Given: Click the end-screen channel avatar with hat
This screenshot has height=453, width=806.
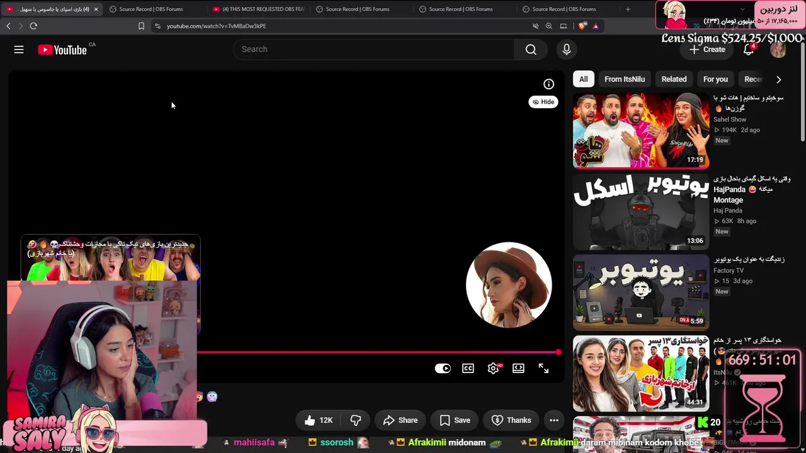Looking at the screenshot, I should pyautogui.click(x=509, y=285).
